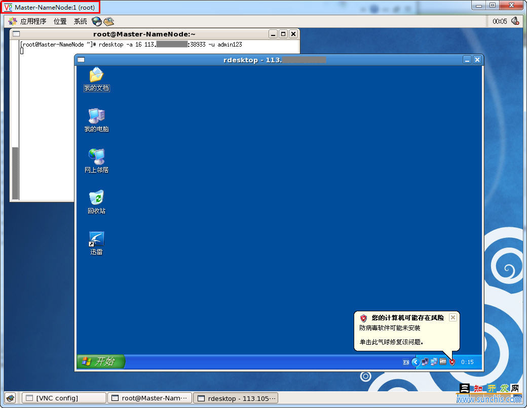
Task: Switch to the rdesktop taskbar button
Action: point(236,398)
